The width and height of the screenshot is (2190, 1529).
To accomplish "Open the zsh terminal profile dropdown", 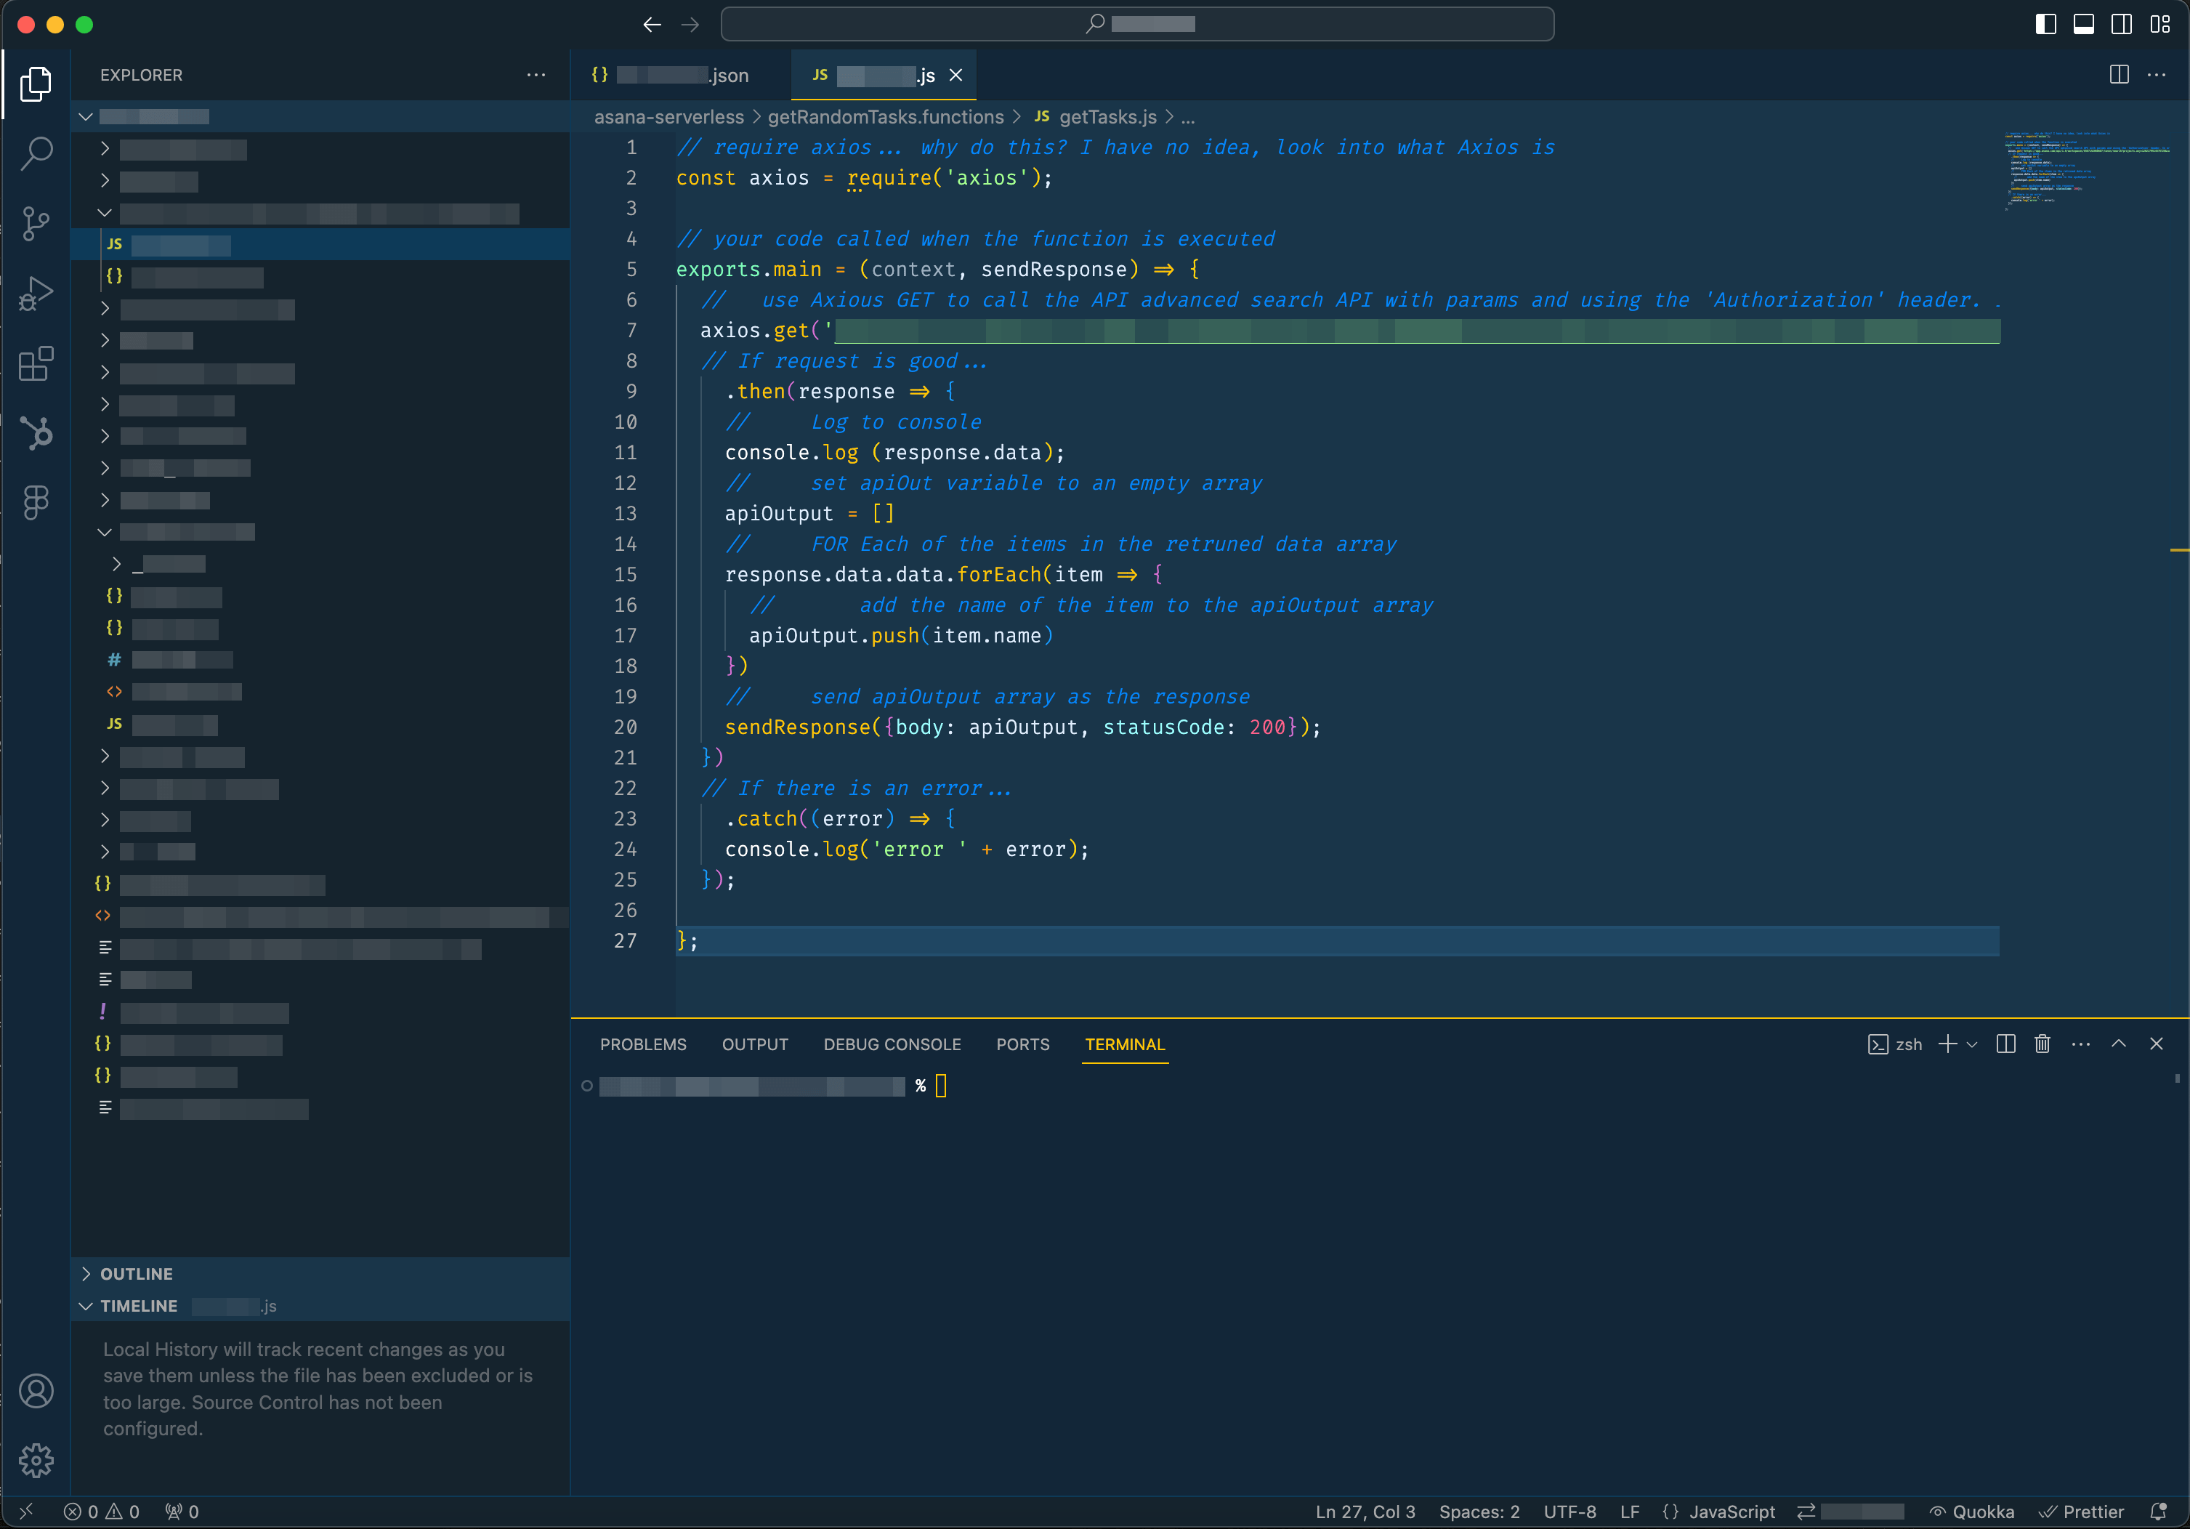I will pyautogui.click(x=1973, y=1044).
